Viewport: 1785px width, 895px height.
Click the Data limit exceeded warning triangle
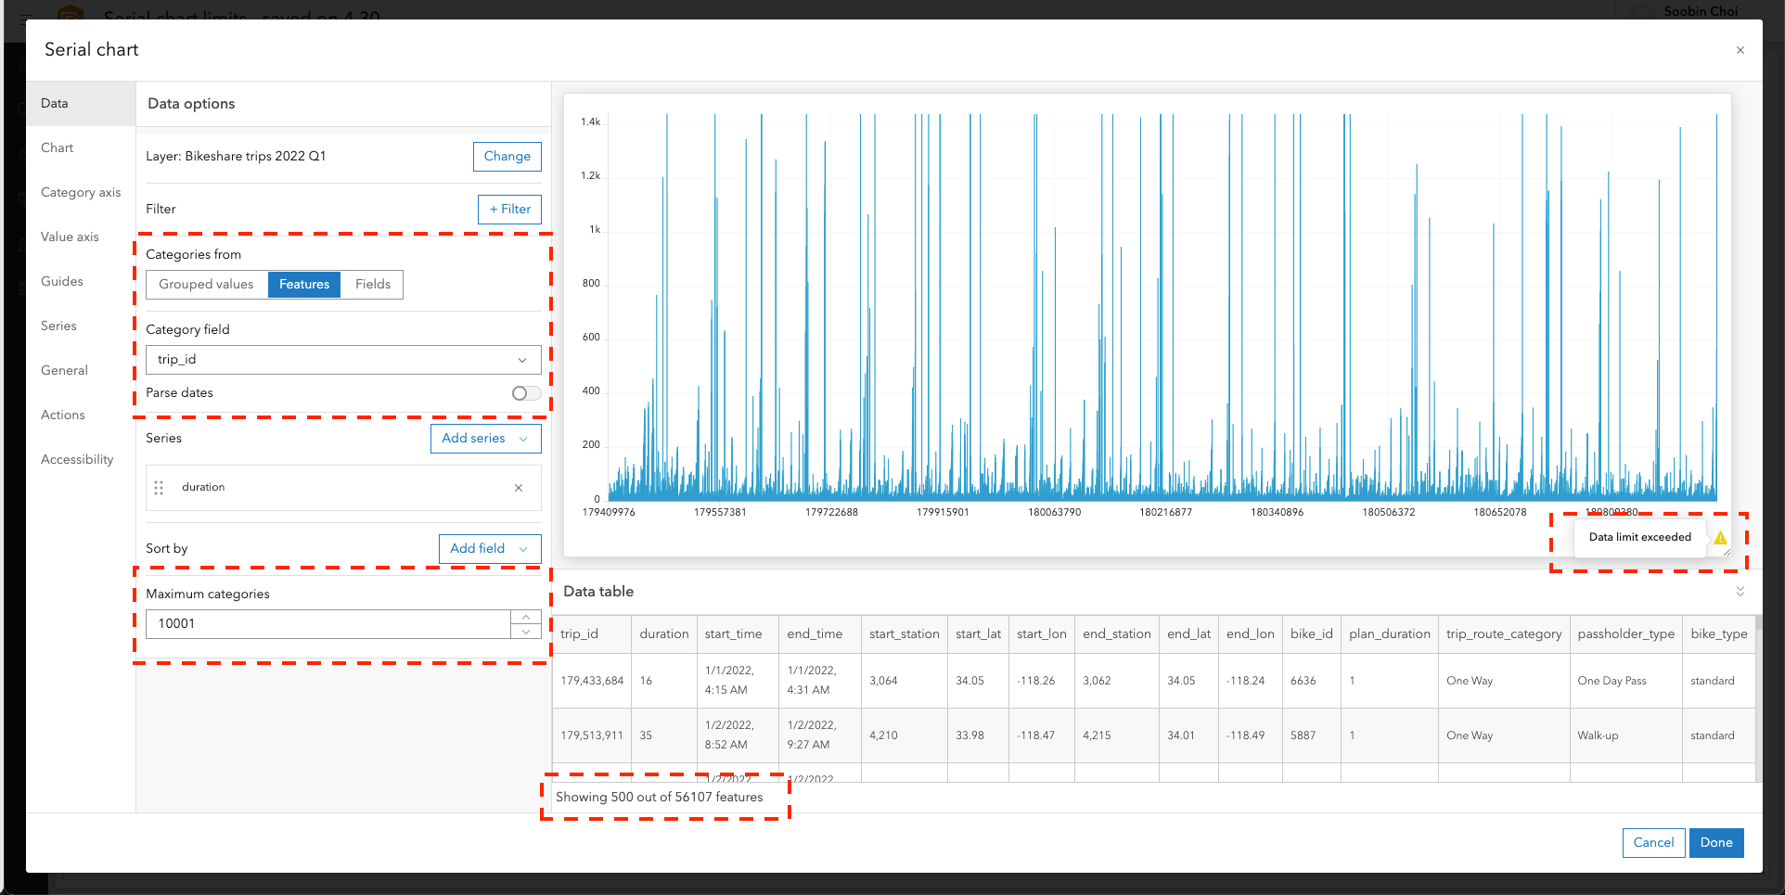pos(1720,538)
